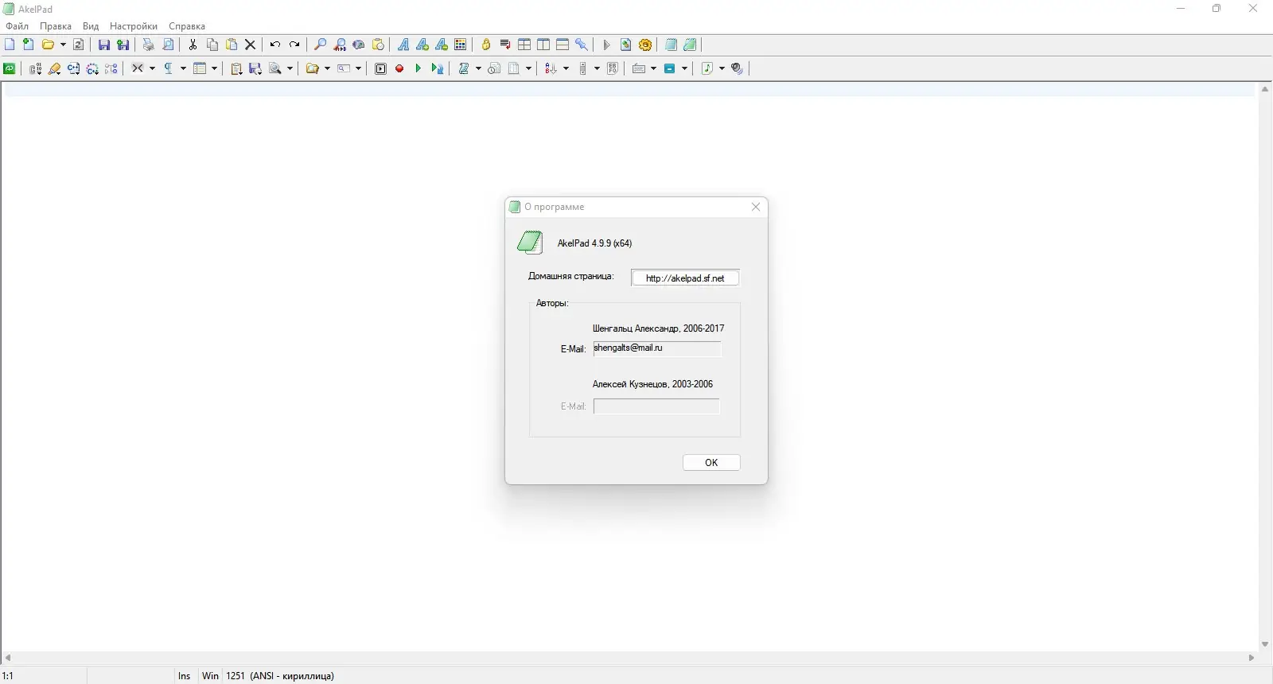Image resolution: width=1273 pixels, height=684 pixels.
Task: Toggle always-on-top with the blue pin icon
Action: pyautogui.click(x=582, y=45)
